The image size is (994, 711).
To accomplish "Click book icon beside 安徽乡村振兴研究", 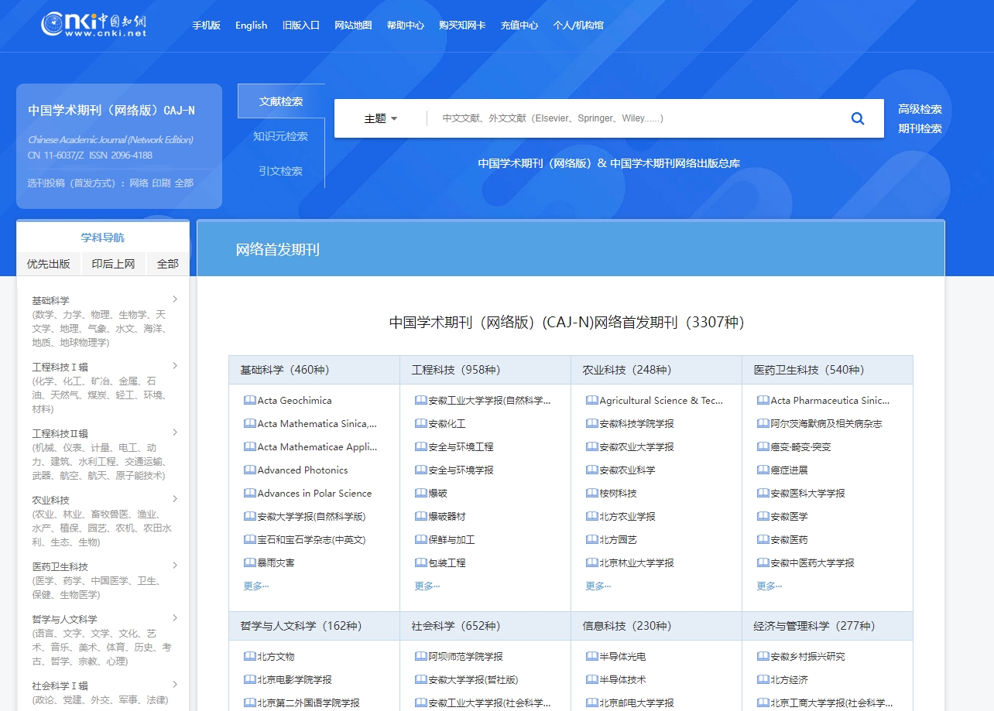I will coord(763,657).
